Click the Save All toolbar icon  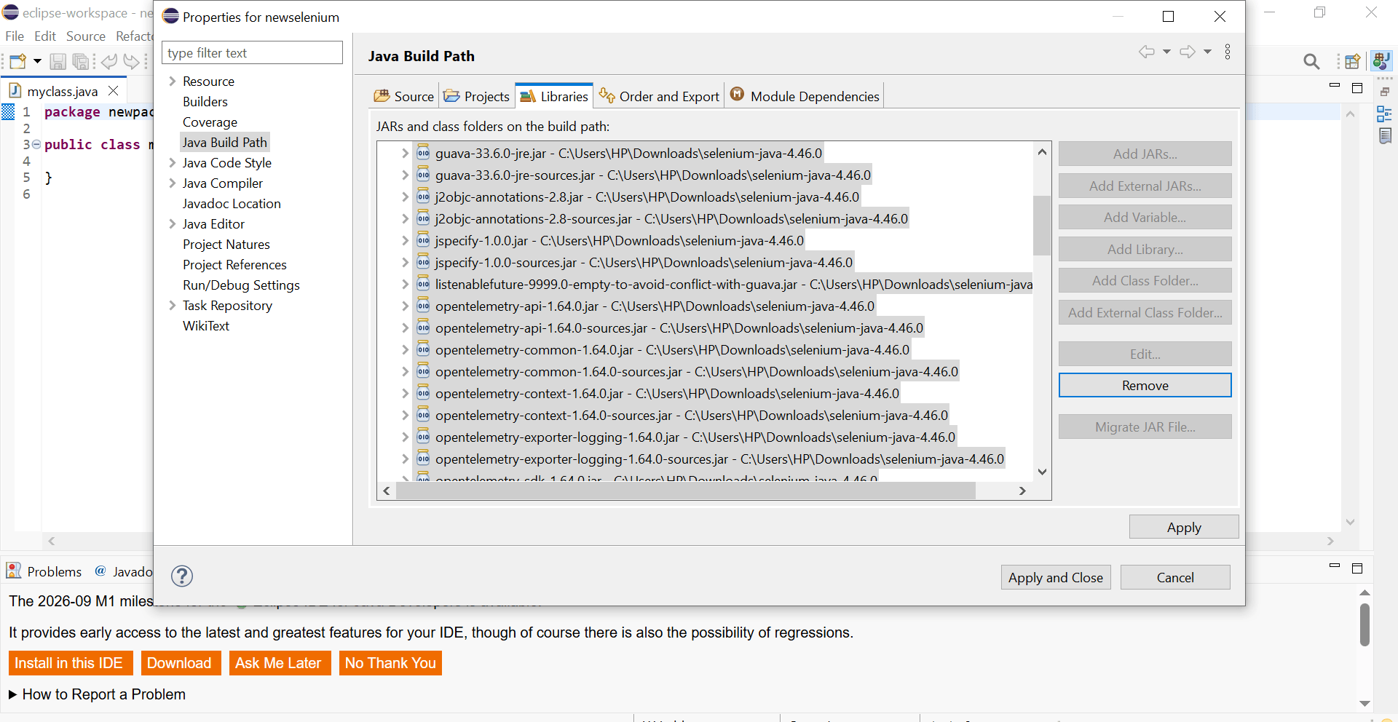click(x=81, y=62)
